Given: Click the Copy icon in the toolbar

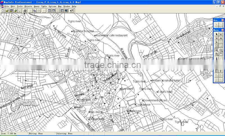Looking at the screenshot, I should click(x=35, y=11).
